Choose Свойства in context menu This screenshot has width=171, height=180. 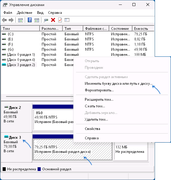pyautogui.click(x=93, y=129)
